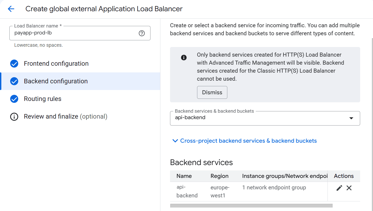Click Review and finalize info circle icon

[14, 117]
